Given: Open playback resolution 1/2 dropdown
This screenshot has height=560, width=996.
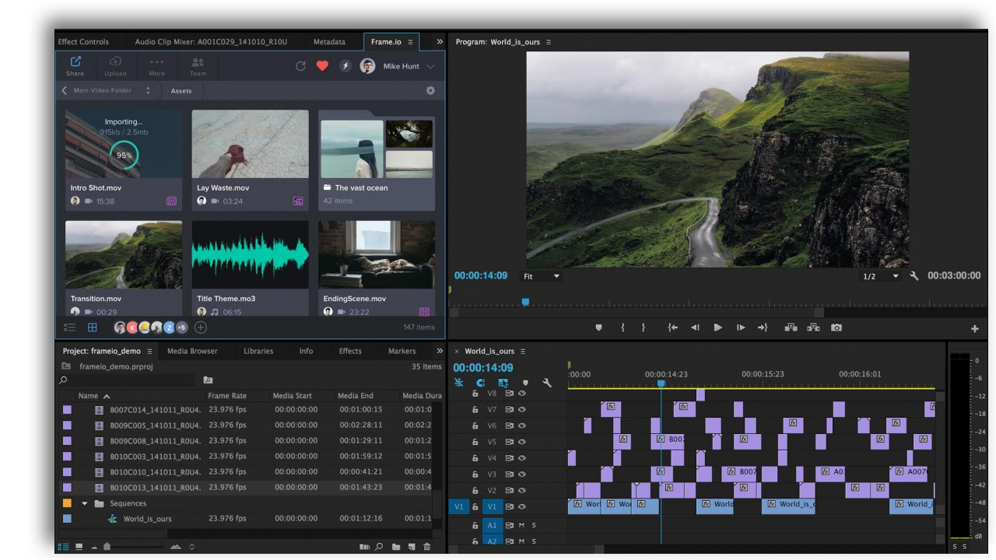Looking at the screenshot, I should click(x=880, y=276).
